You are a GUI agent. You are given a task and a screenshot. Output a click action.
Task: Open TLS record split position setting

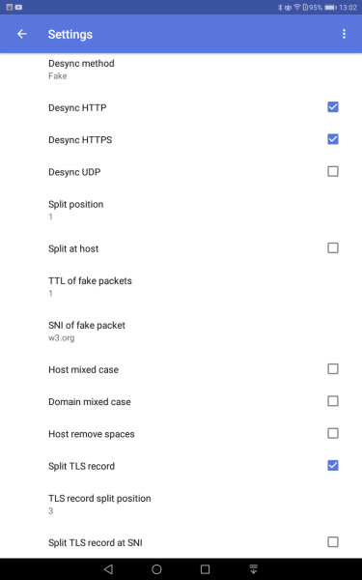181,505
